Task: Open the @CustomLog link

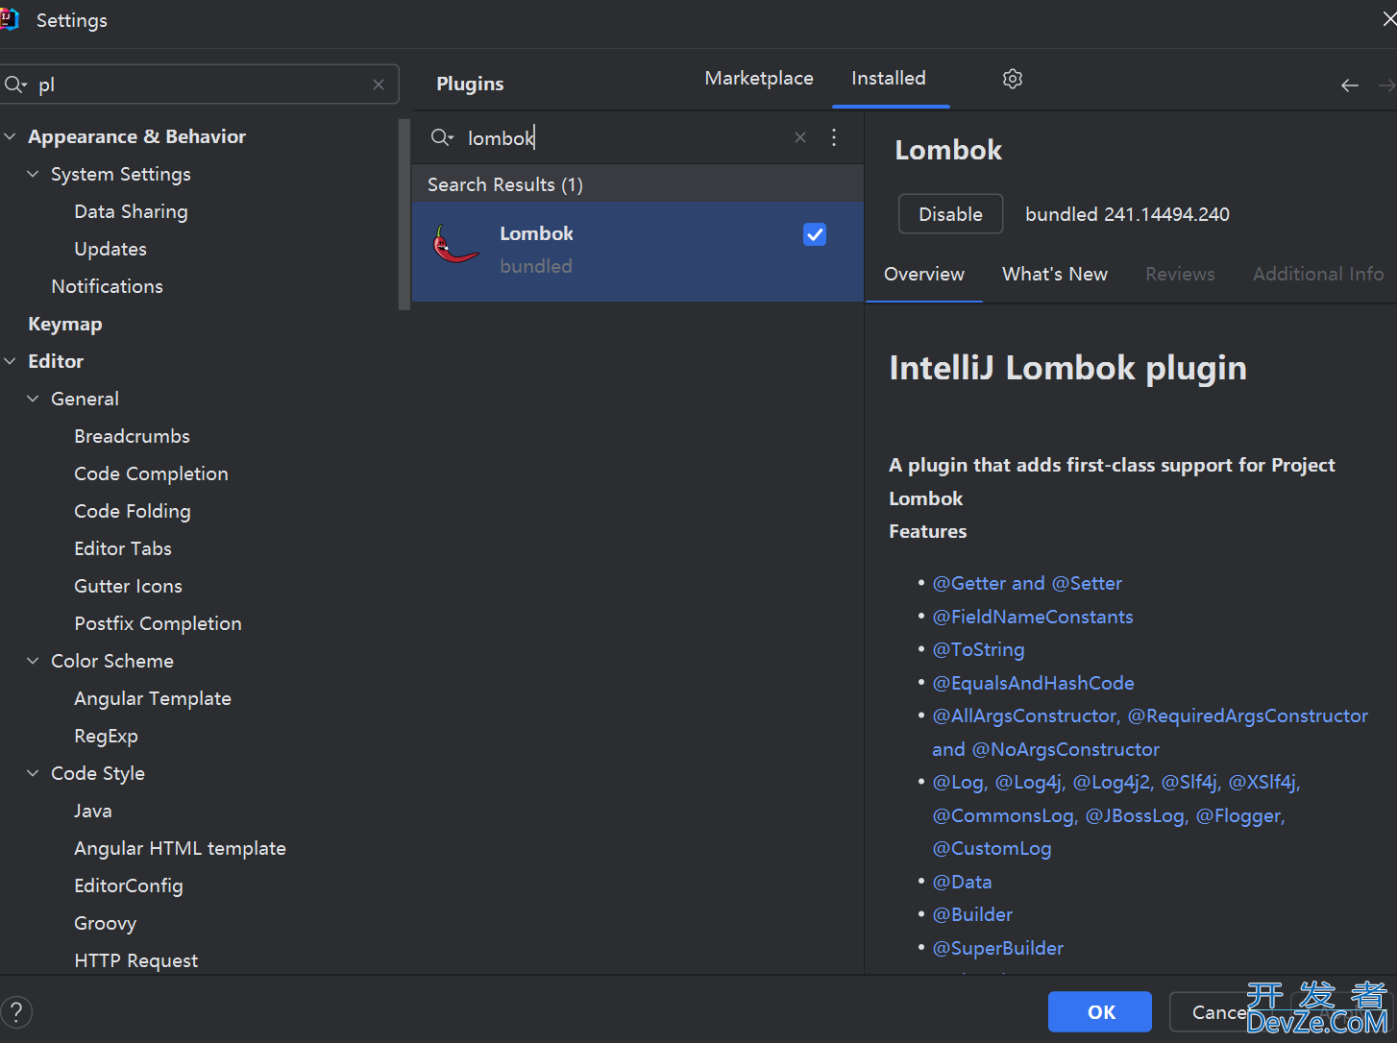Action: (x=992, y=849)
